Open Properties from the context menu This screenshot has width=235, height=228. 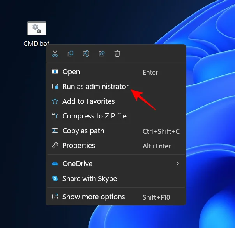point(78,146)
